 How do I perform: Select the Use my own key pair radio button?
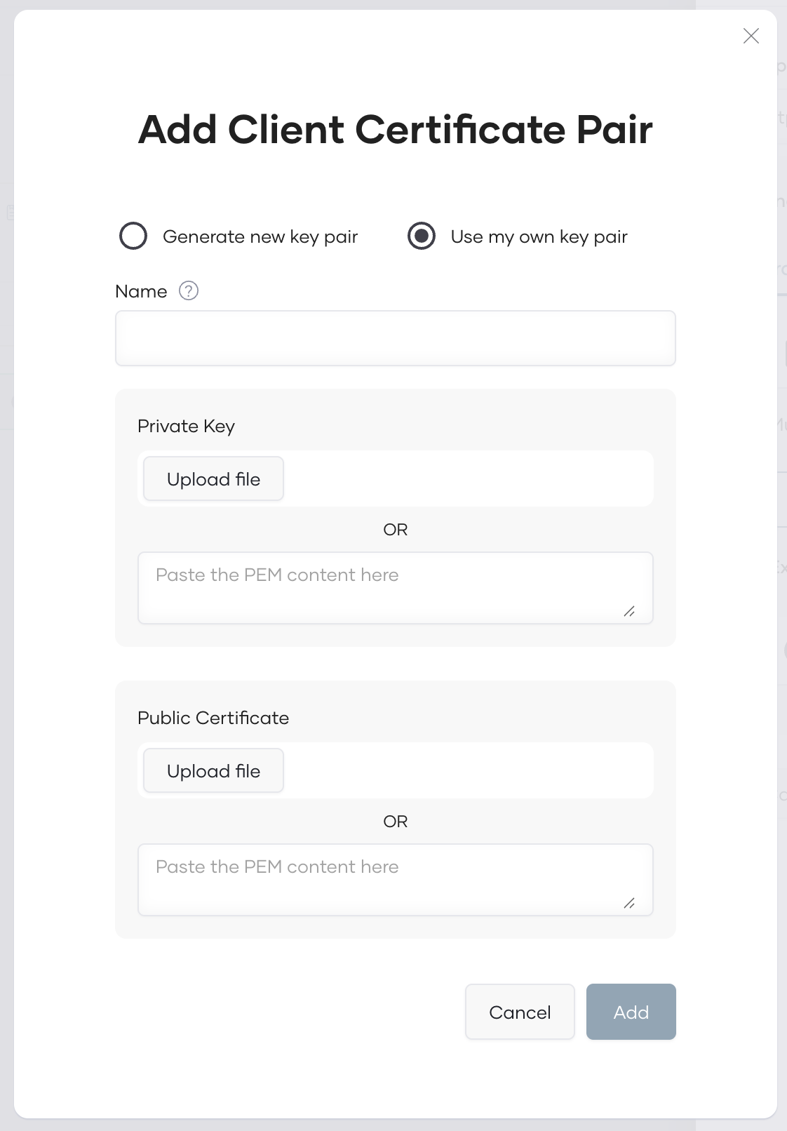pyautogui.click(x=422, y=236)
